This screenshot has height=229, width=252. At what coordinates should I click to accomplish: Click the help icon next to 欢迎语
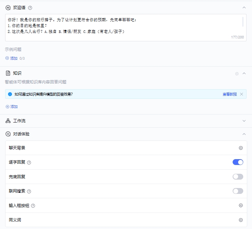tap(30, 8)
